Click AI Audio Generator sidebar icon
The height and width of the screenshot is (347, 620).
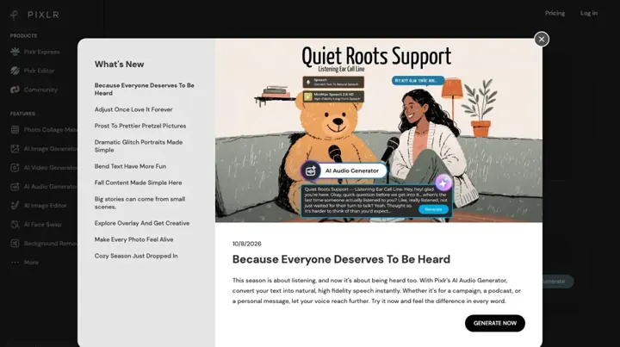(x=15, y=187)
